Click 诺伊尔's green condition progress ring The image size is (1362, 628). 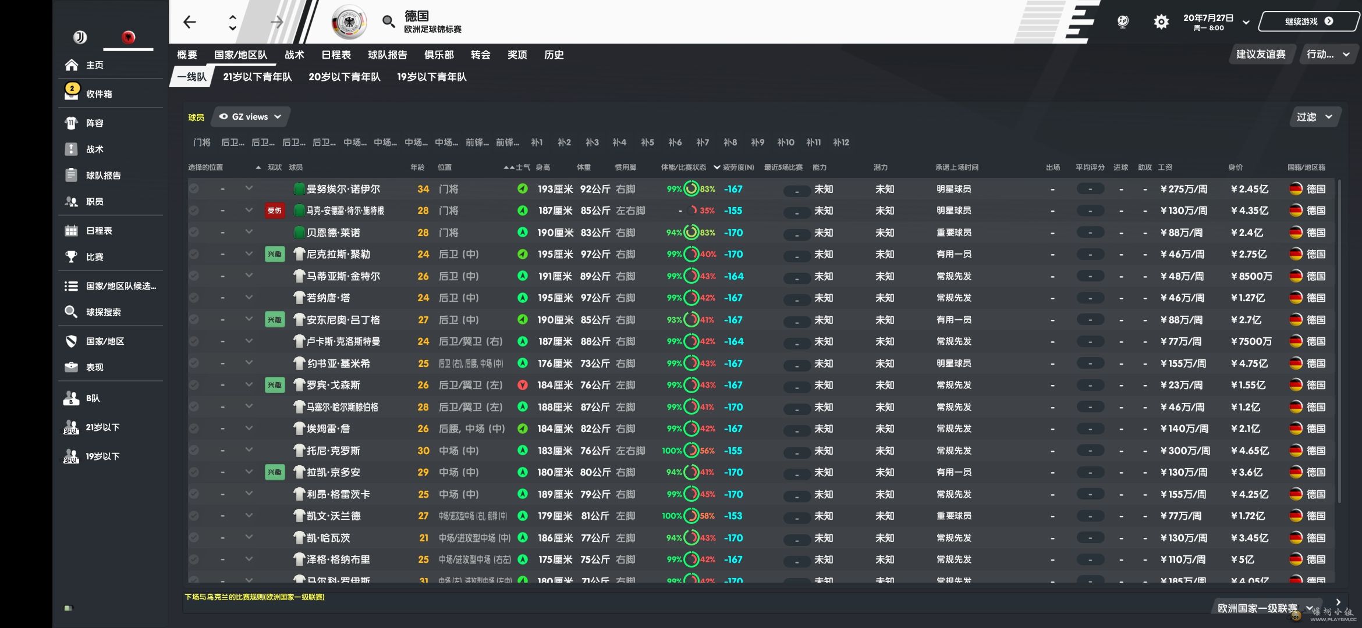tap(691, 189)
